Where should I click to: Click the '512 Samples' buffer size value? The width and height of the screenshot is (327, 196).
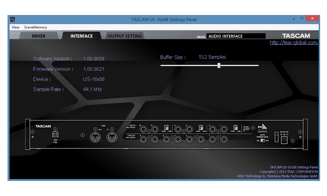[x=212, y=57]
